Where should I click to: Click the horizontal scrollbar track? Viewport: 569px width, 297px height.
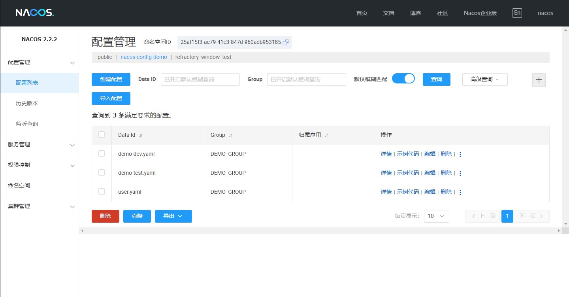pyautogui.click(x=320, y=231)
